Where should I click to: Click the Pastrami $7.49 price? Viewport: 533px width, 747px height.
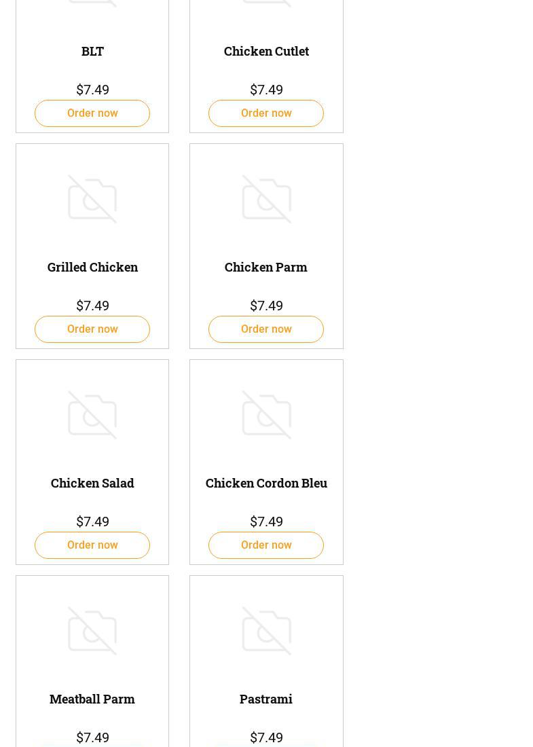tap(266, 737)
